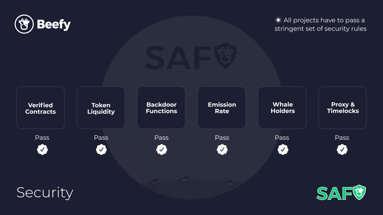Click the small cow silhouette in the middle

point(184,180)
